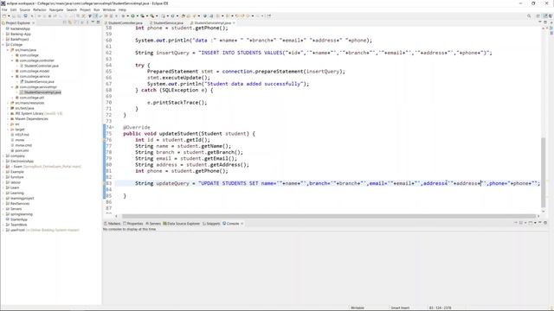The width and height of the screenshot is (554, 311).
Task: Open the Window menu
Action: coord(109,10)
